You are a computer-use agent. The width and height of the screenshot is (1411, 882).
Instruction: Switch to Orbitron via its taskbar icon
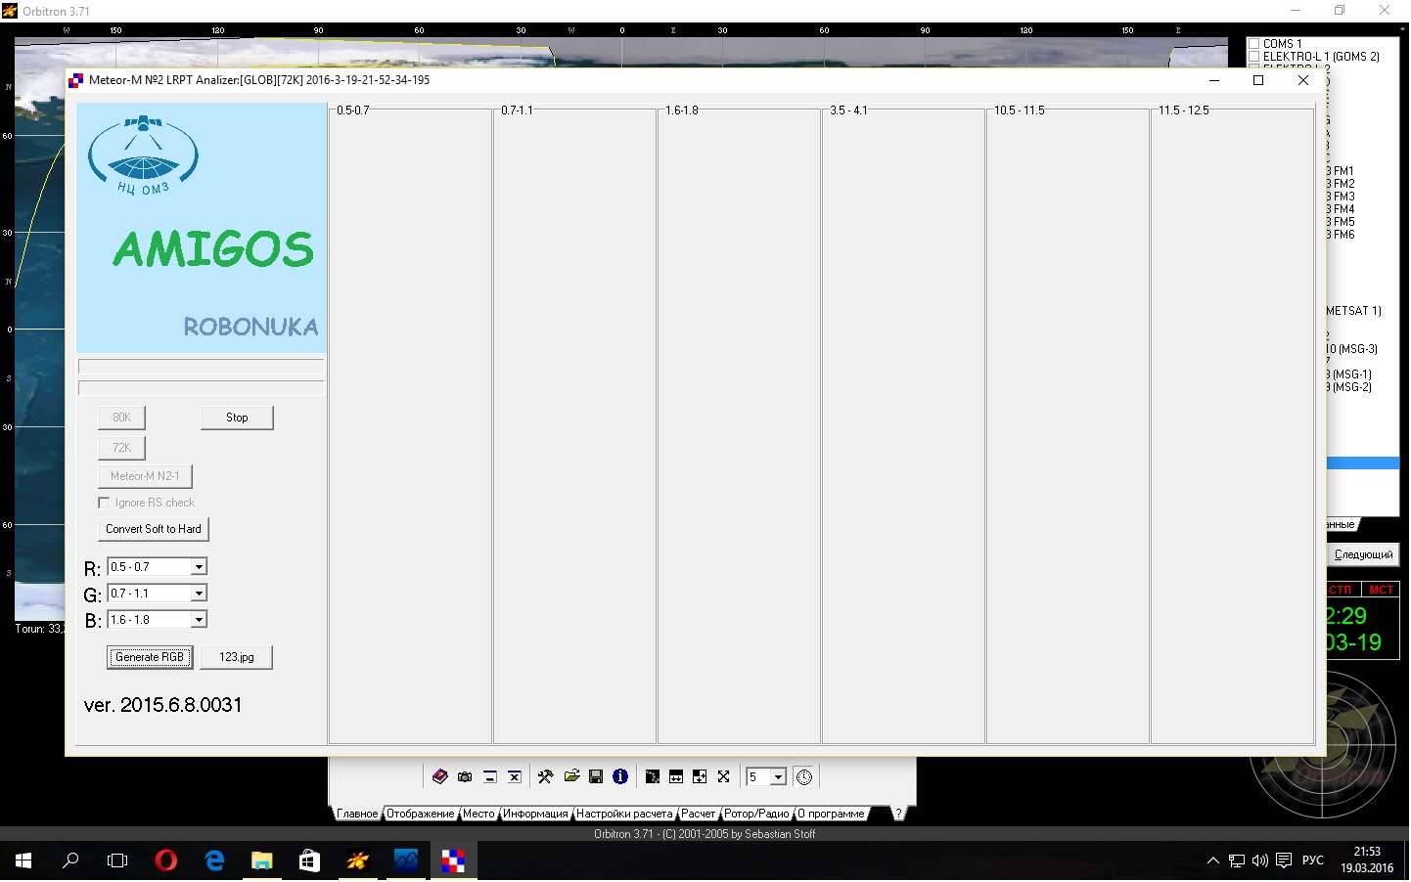click(x=357, y=861)
